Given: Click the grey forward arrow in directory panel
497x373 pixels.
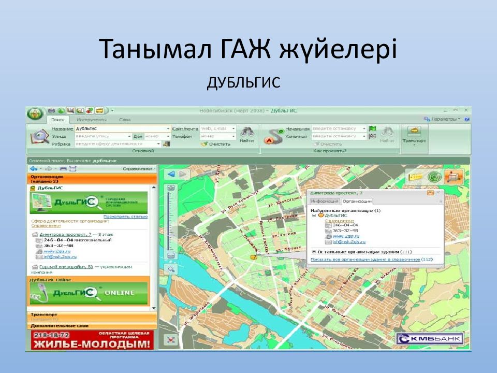Looking at the screenshot, I should pos(49,169).
